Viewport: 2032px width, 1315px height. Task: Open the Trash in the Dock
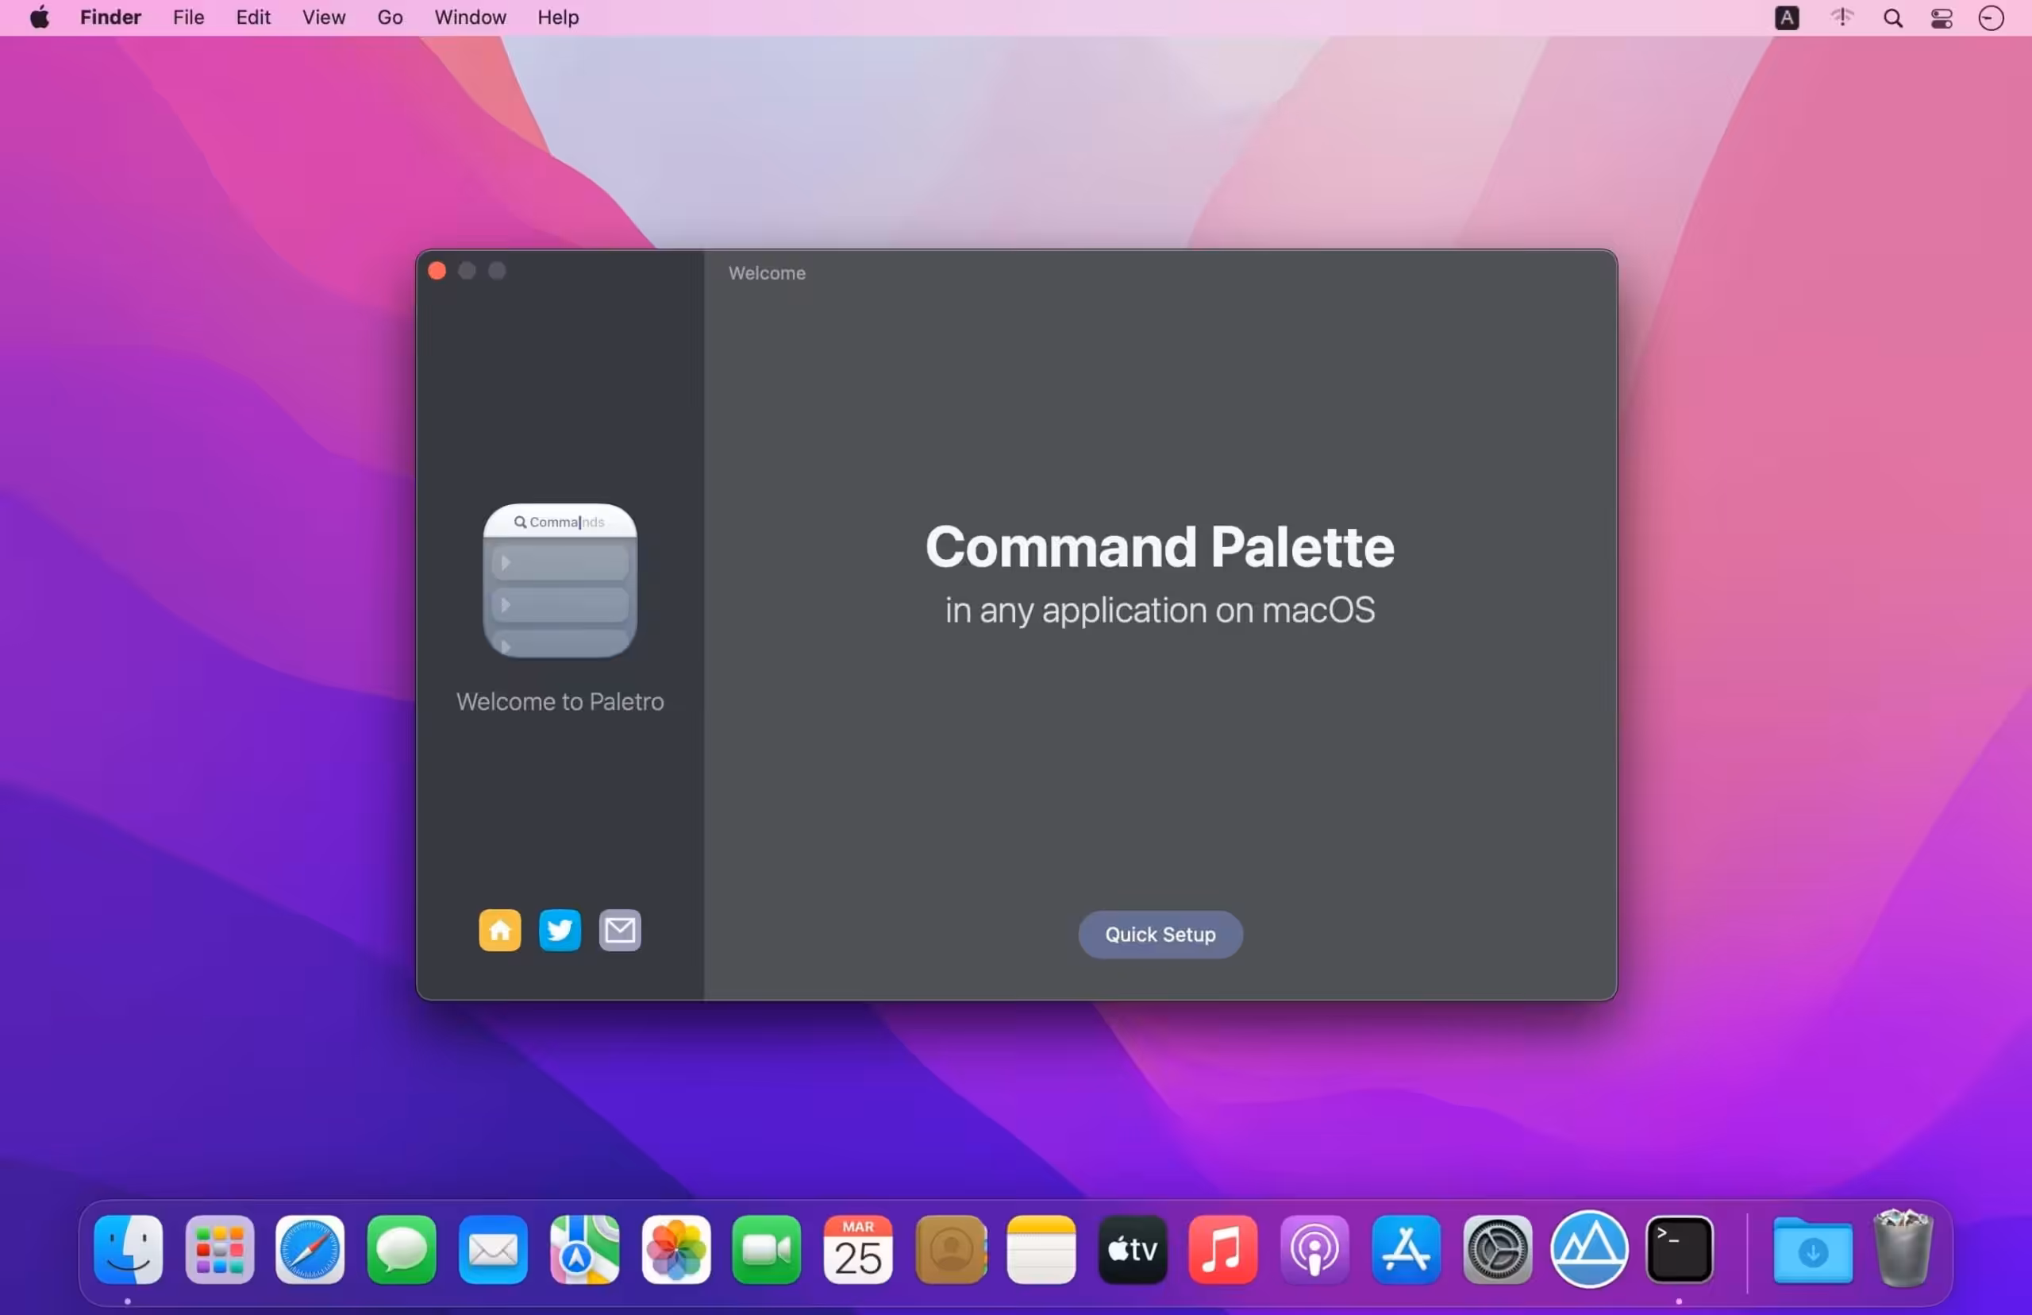pyautogui.click(x=1903, y=1248)
